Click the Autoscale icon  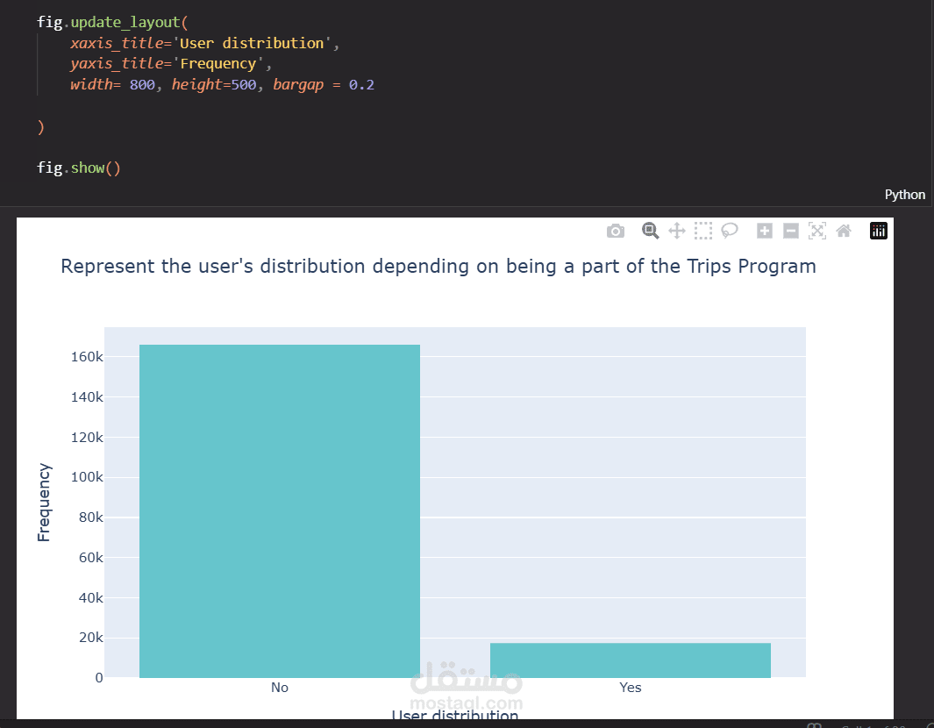pyautogui.click(x=816, y=231)
